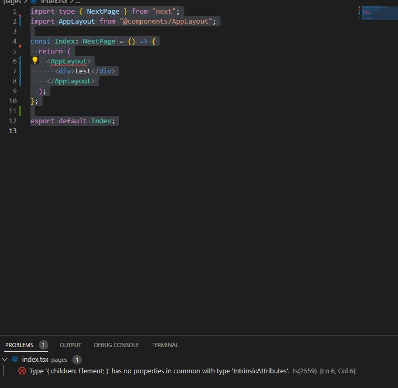398x388 pixels.
Task: Click the React file icon in the breadcrumb
Action: point(34,2)
